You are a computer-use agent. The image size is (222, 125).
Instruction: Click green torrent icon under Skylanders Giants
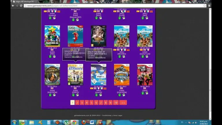tap(120, 95)
